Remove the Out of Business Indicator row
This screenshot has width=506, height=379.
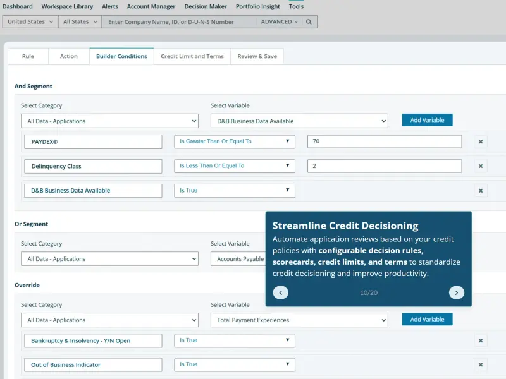click(x=481, y=365)
